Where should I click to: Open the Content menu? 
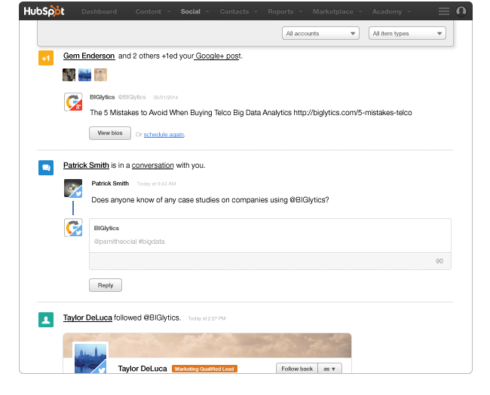[152, 11]
